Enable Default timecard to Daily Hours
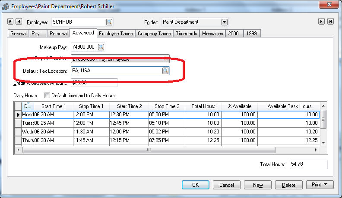Viewport: 342px width, 198px height. tap(47, 95)
